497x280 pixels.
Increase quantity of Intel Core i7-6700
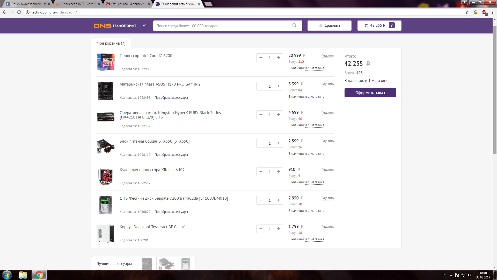[279, 58]
